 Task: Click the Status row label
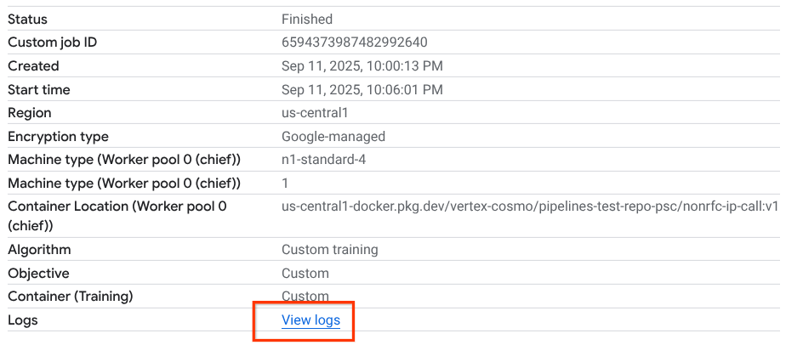click(28, 19)
